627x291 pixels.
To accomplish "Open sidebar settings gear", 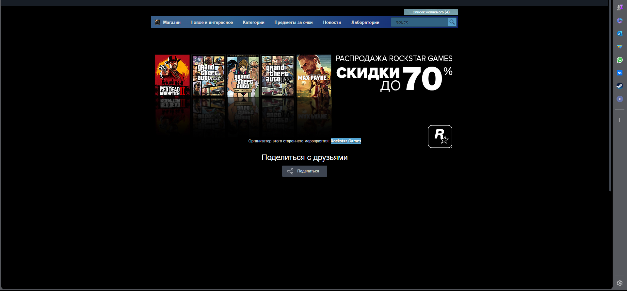I will pyautogui.click(x=619, y=283).
